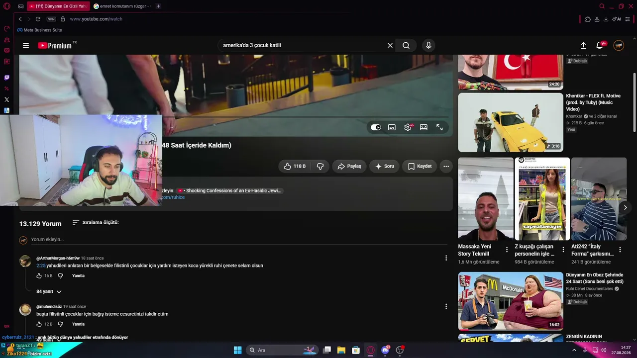Open the Massaka Yeni Story Tekmili short

coord(486,199)
